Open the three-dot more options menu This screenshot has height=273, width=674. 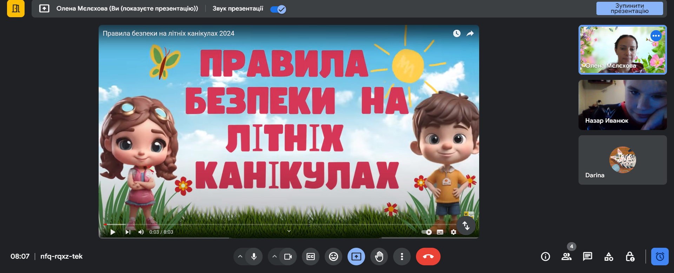(402, 257)
